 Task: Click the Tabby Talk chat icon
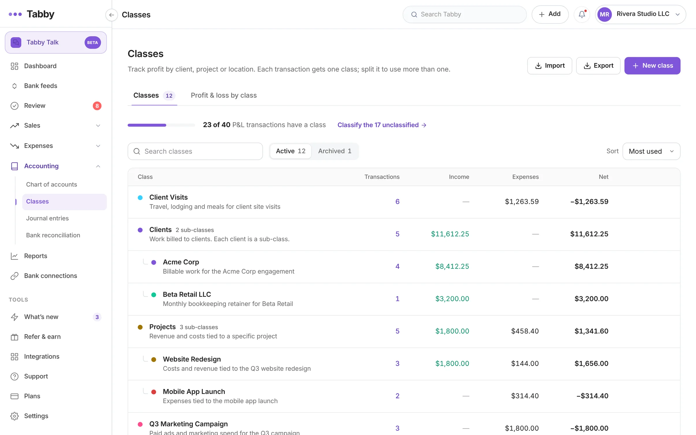[x=16, y=42]
